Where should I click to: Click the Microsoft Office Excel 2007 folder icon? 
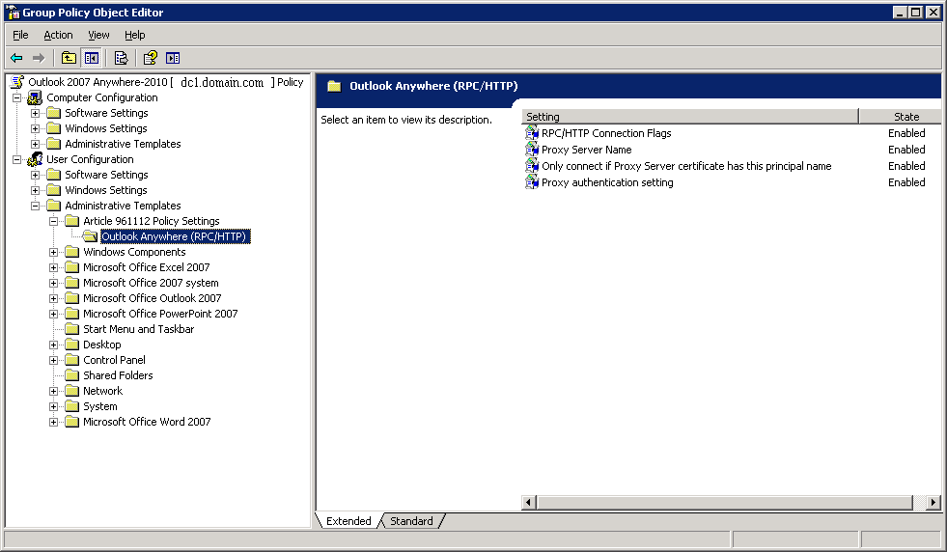tap(71, 267)
